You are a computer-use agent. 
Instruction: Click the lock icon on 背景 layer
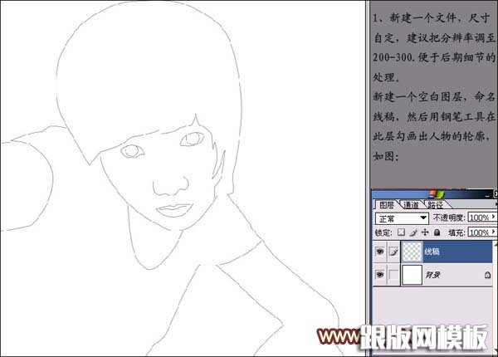click(x=487, y=275)
